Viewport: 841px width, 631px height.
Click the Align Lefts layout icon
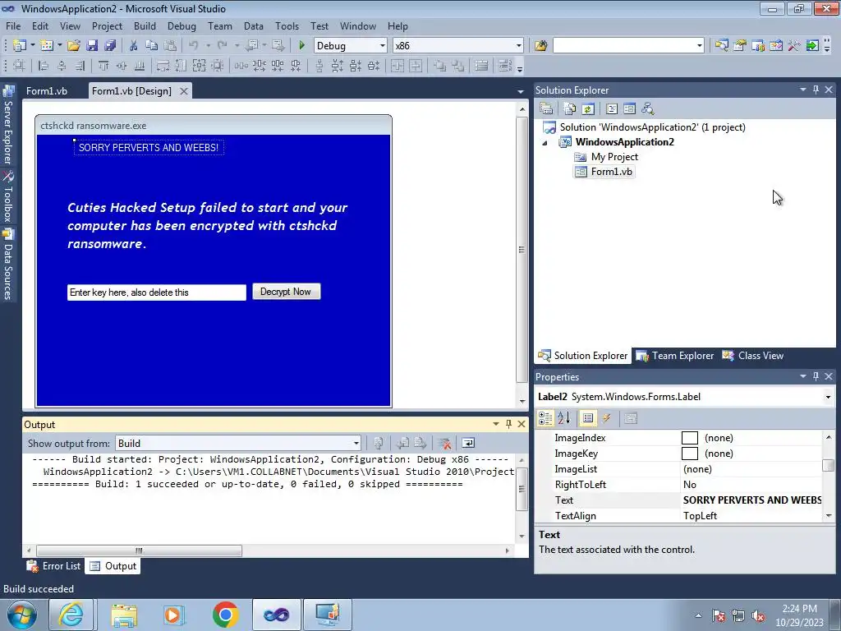44,66
